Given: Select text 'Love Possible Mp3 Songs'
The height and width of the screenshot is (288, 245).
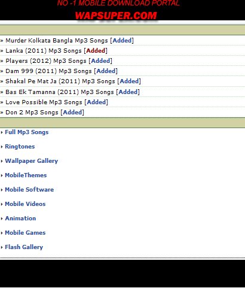Looking at the screenshot, I should pos(44,102).
